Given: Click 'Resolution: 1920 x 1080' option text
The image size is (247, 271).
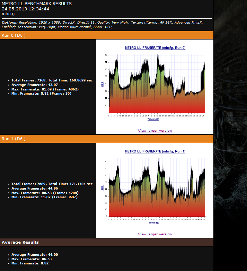Looking at the screenshot, I should coord(39,23).
